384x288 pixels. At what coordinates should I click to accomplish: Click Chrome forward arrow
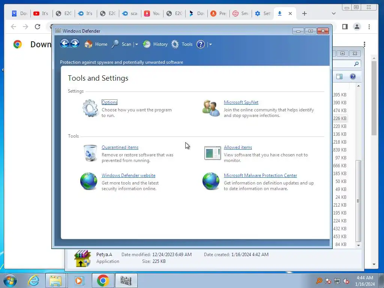[25, 27]
